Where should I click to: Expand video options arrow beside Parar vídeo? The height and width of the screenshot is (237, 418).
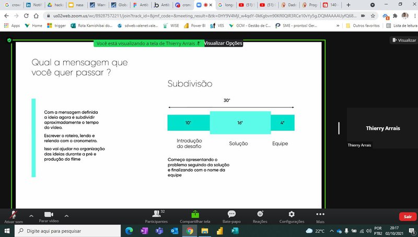66,216
